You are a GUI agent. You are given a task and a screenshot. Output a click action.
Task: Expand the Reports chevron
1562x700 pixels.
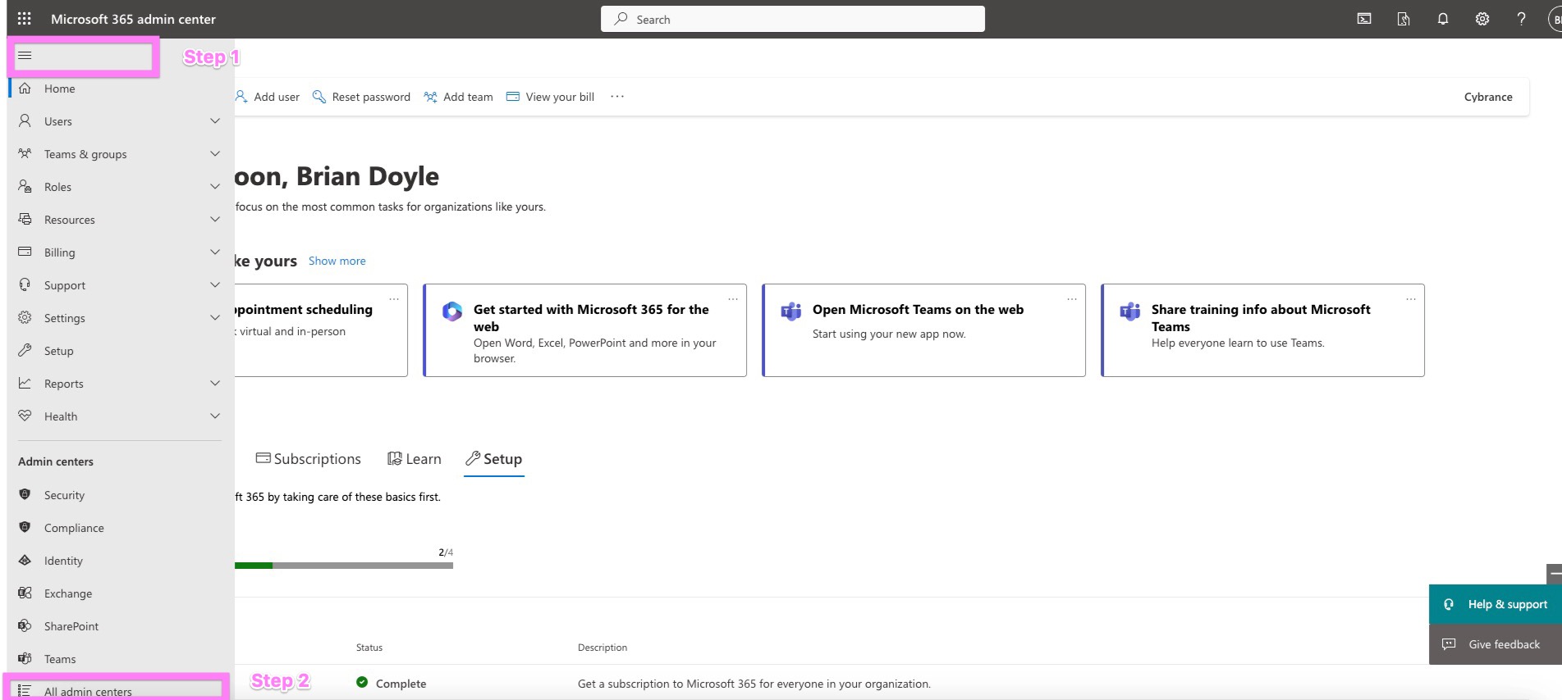pos(215,383)
